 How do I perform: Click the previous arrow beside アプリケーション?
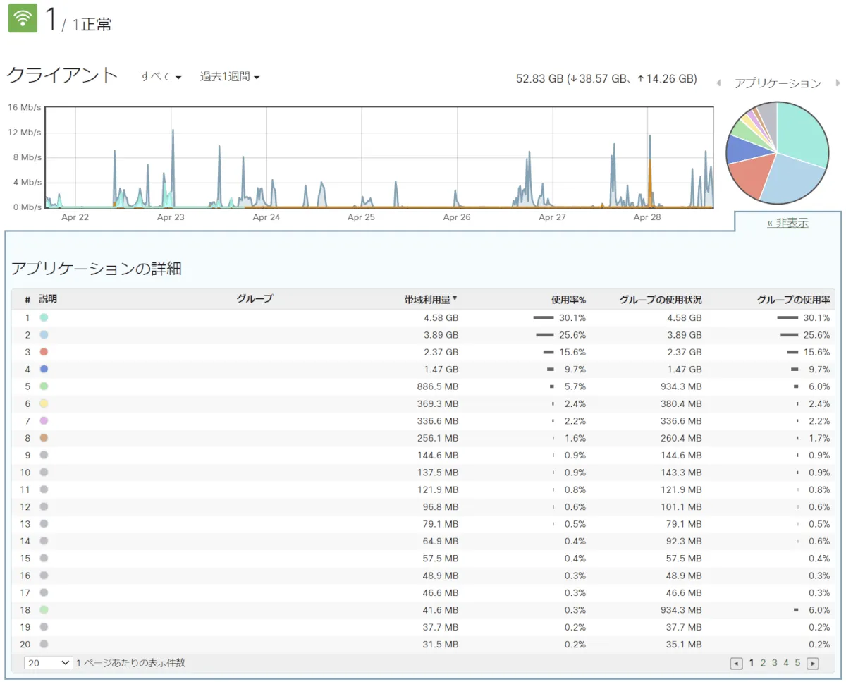tap(718, 83)
